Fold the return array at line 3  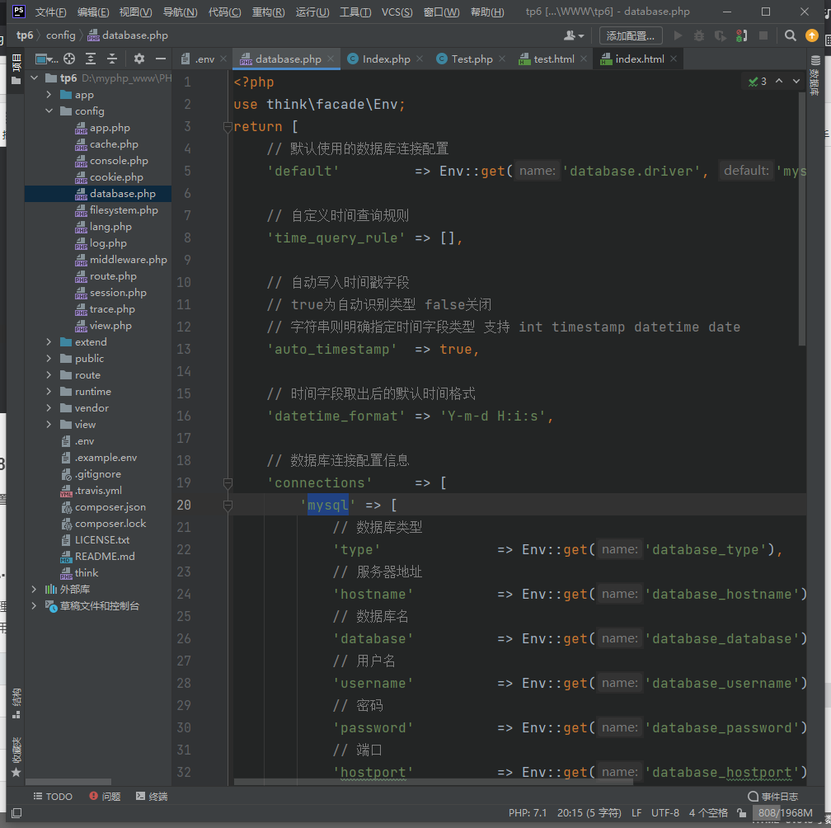(x=228, y=127)
